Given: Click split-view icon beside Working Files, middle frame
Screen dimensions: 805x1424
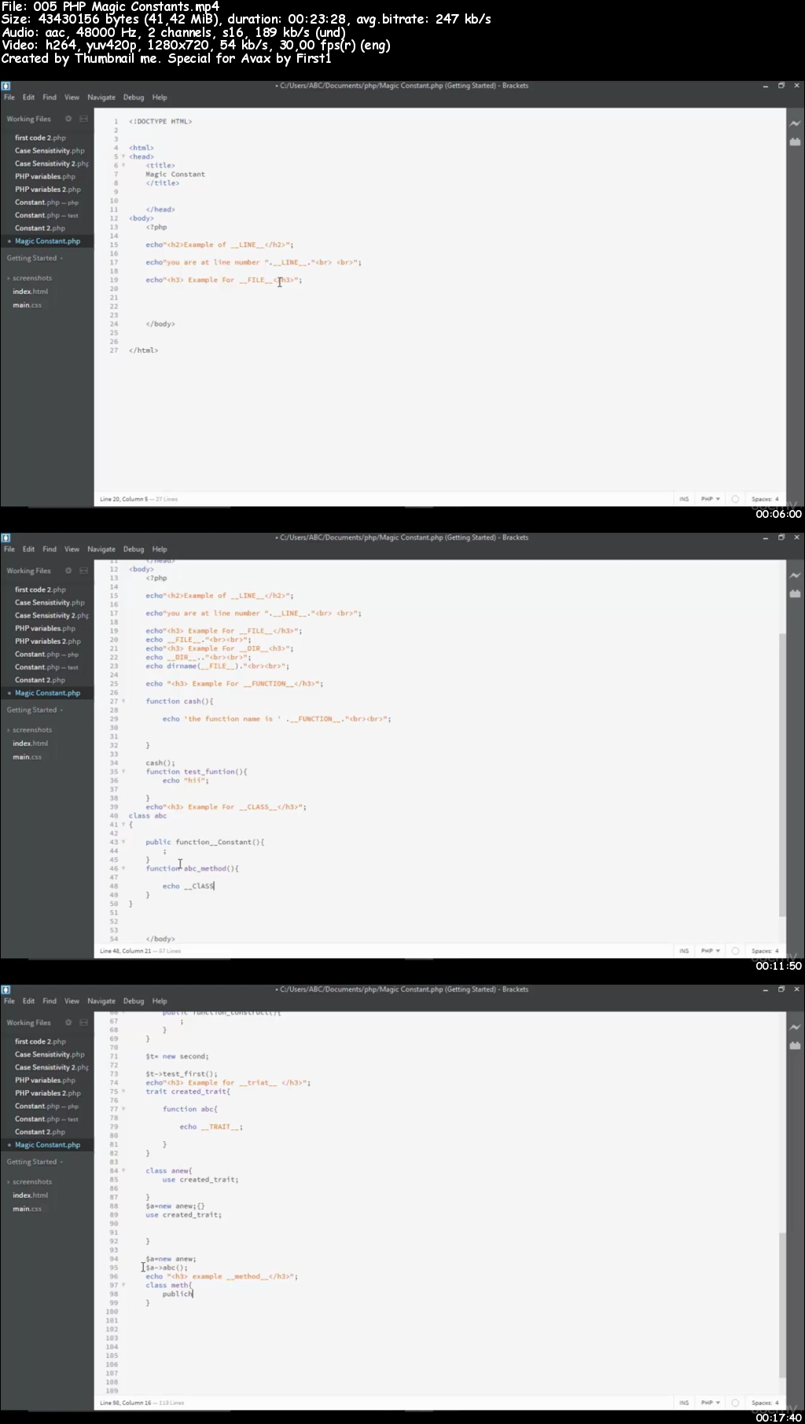Looking at the screenshot, I should (83, 571).
